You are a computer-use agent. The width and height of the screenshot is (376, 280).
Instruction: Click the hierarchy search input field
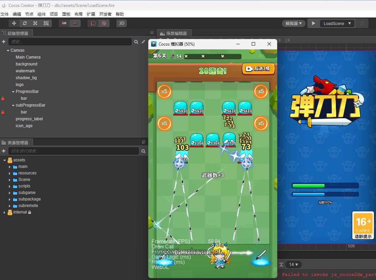tap(70, 42)
